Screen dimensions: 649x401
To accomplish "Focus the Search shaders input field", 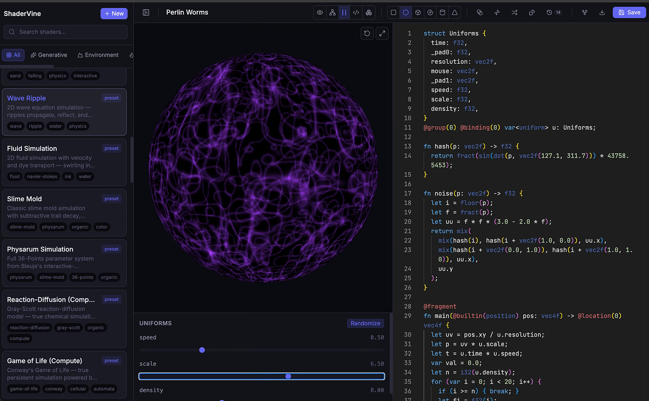I will pos(66,32).
